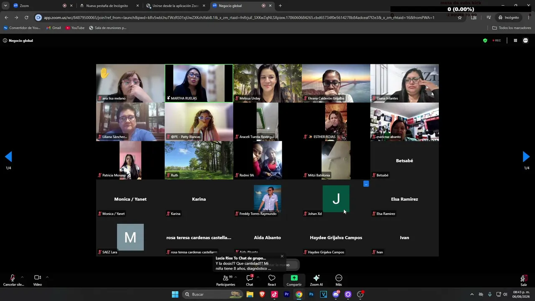Bookmark this page with the star

coord(460,18)
